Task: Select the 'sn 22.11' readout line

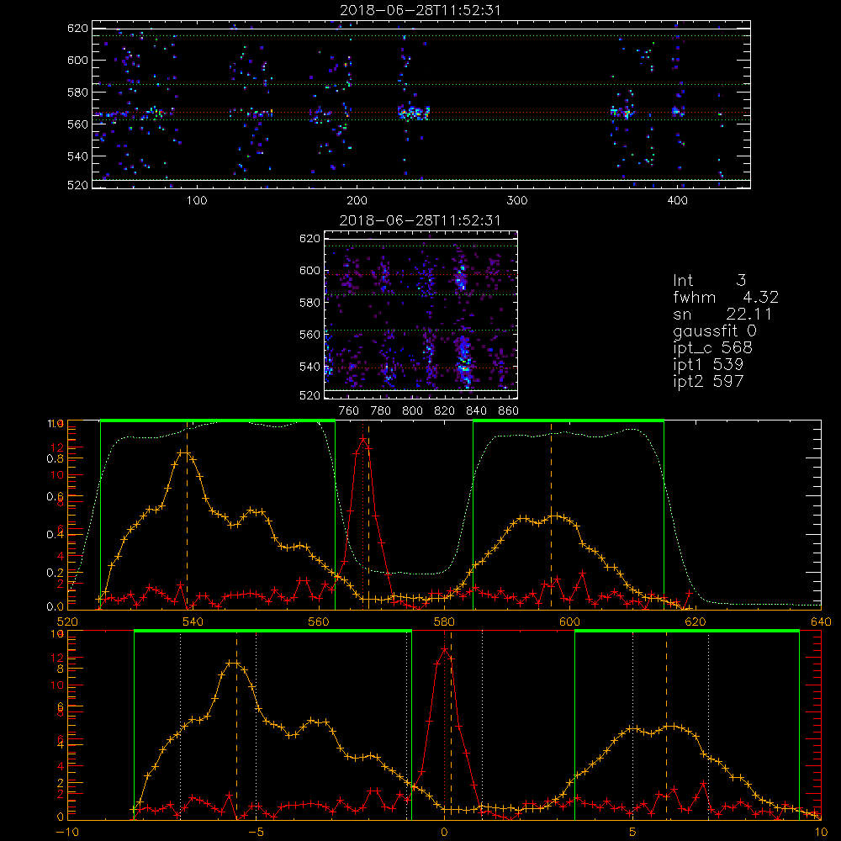Action: pos(722,314)
